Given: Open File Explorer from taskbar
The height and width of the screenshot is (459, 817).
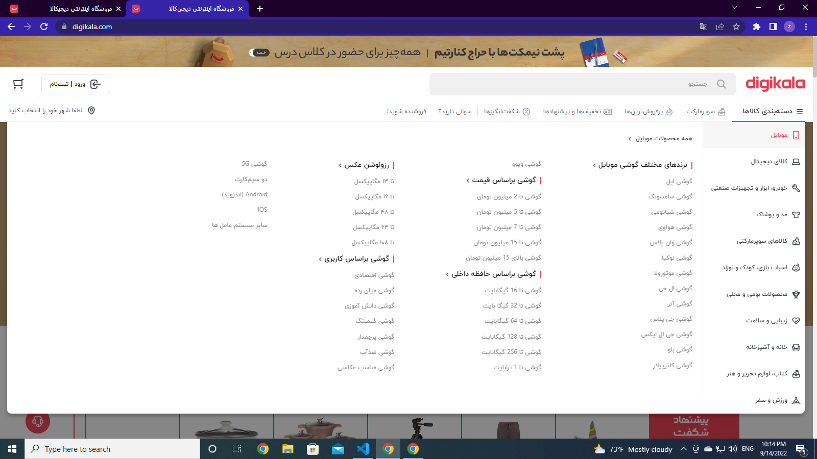Looking at the screenshot, I should pos(288,449).
